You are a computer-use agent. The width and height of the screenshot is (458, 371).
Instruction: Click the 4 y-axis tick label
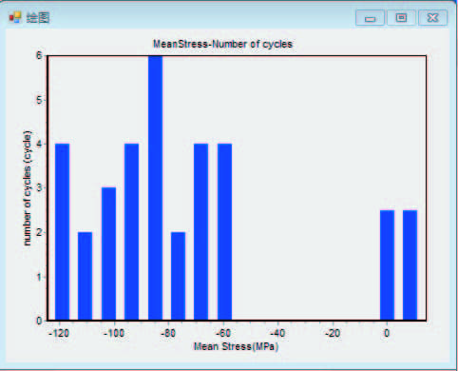[39, 144]
